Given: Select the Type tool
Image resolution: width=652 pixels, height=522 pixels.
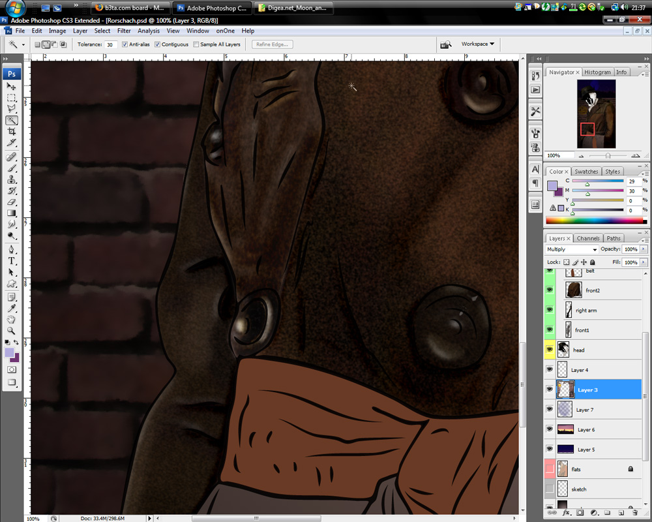Looking at the screenshot, I should (x=11, y=261).
